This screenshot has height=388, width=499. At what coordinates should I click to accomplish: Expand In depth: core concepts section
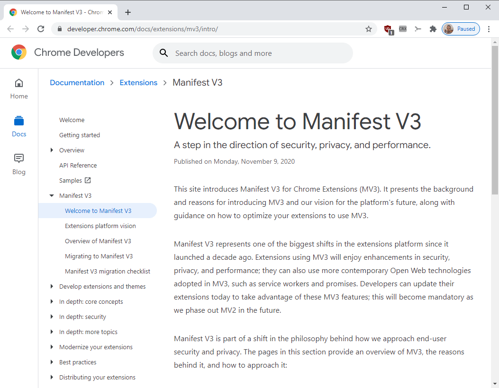(52, 301)
